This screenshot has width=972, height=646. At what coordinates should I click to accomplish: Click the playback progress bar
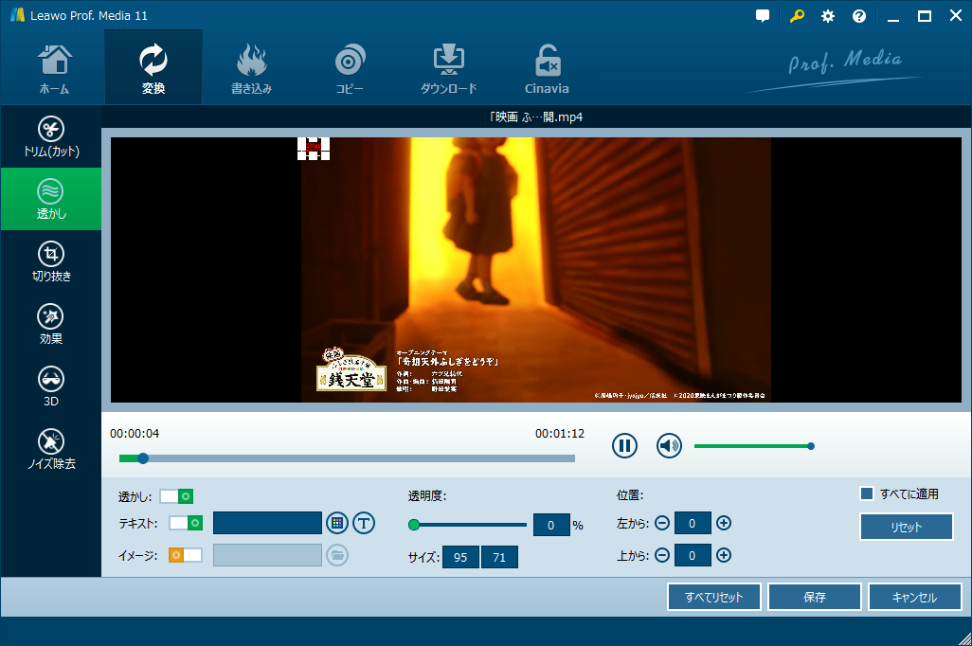[347, 458]
